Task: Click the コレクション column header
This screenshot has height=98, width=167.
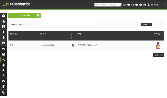Action: (x=13, y=34)
